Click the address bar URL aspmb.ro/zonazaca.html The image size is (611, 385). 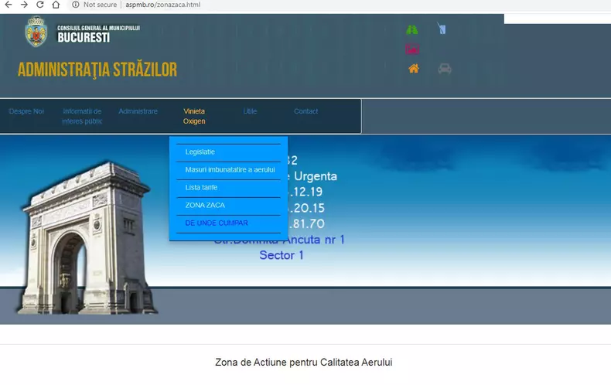point(162,5)
